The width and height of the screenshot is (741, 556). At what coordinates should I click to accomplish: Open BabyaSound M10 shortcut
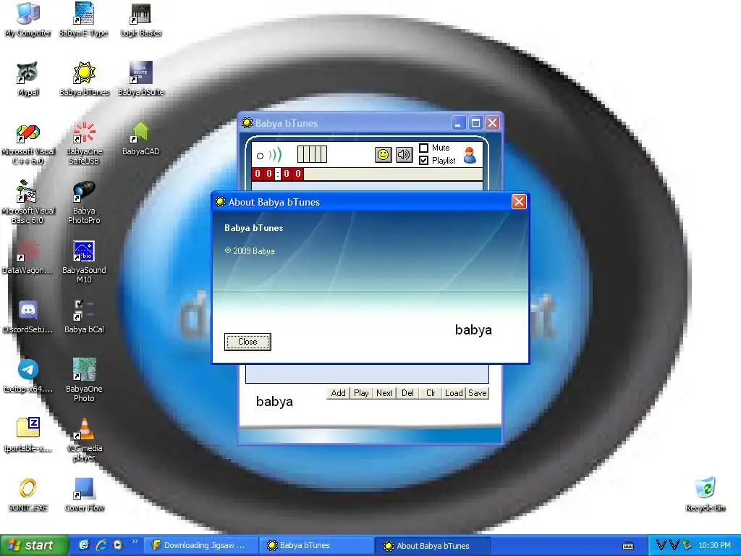(84, 262)
